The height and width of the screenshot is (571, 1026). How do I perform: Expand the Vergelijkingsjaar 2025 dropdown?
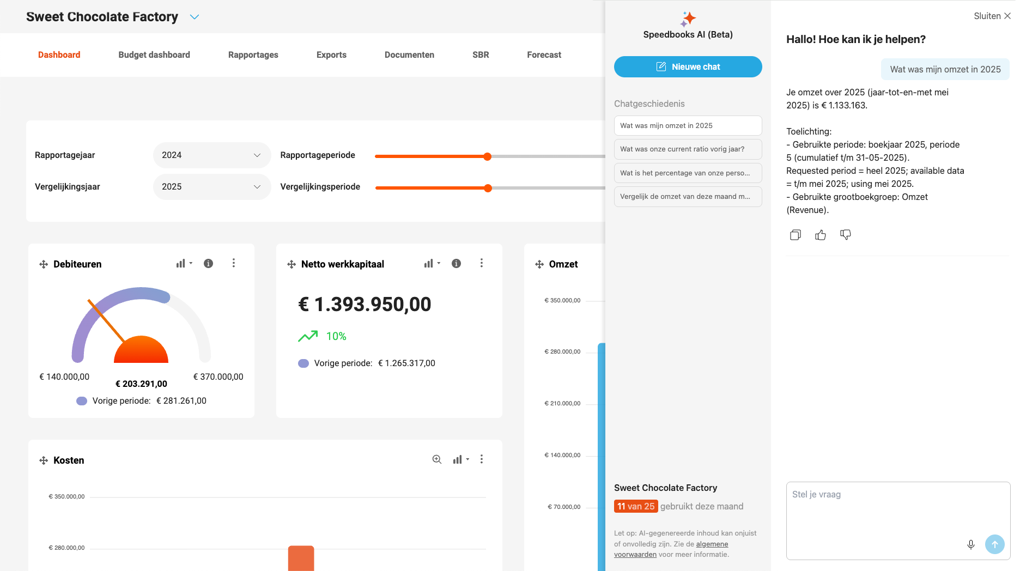coord(211,187)
